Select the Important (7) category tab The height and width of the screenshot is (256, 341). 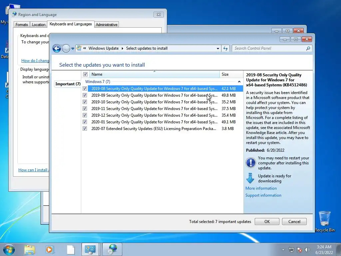(x=68, y=84)
